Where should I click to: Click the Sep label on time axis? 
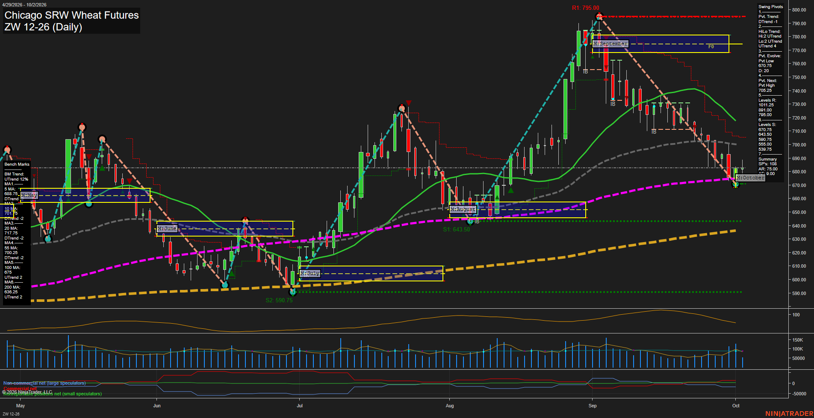593,406
